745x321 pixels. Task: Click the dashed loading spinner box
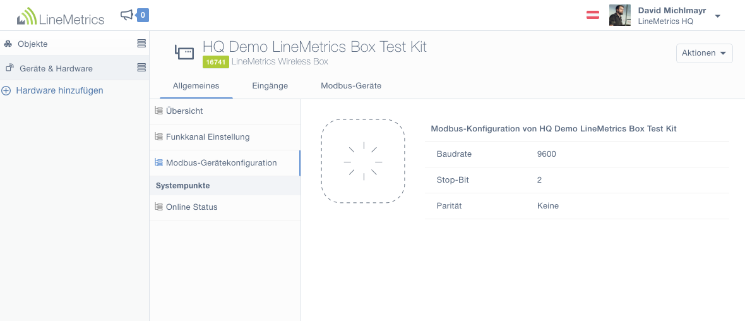click(x=363, y=161)
